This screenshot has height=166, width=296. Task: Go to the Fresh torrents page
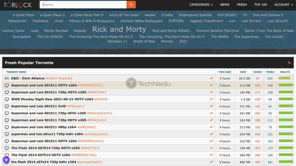coord(242,5)
